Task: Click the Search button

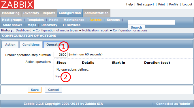Action: [x=136, y=27]
